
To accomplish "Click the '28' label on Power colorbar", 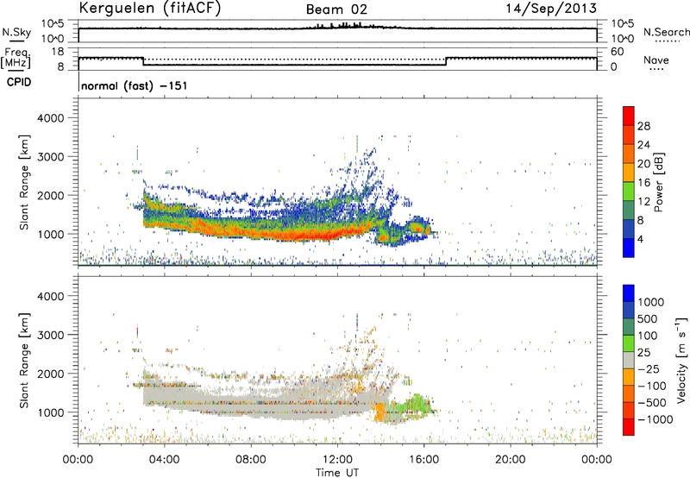I will (643, 126).
